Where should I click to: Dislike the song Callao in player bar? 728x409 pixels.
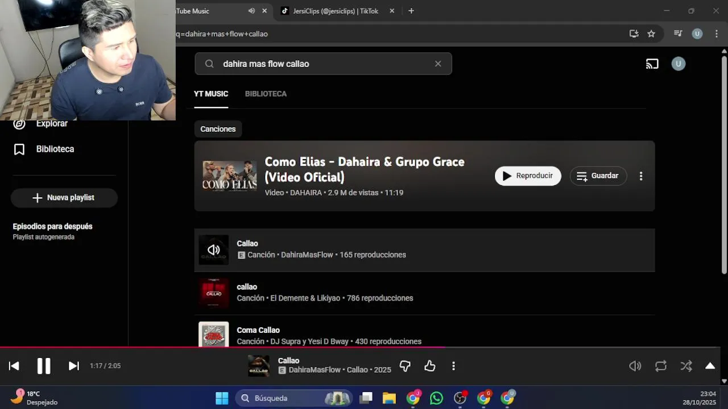(405, 366)
